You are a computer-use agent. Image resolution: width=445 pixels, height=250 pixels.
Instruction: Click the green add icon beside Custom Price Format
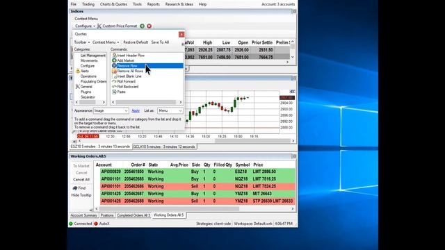(x=142, y=26)
